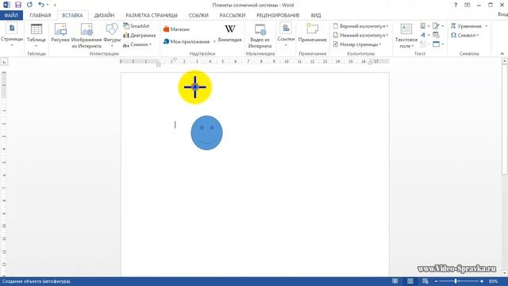Click the zoom out minus button
Screen dimensions: 508x286
(436, 281)
